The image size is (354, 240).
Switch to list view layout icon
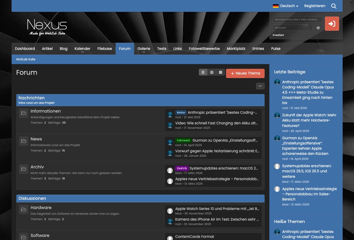click(x=203, y=72)
